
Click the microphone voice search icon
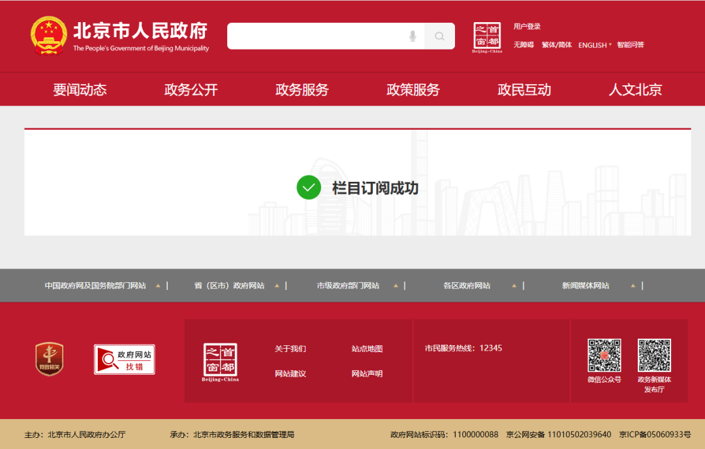coord(413,36)
